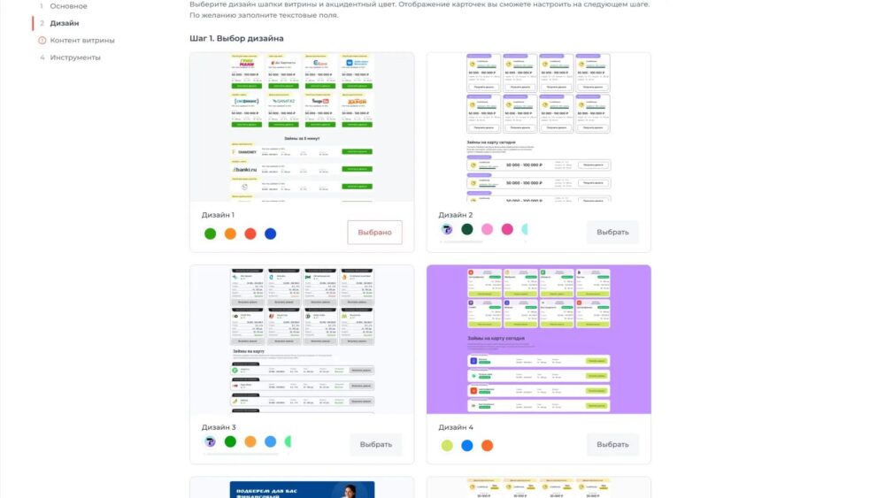This screenshot has width=885, height=498.
Task: Select the purple logo swatch under Дизайн 2
Action: pos(448,229)
